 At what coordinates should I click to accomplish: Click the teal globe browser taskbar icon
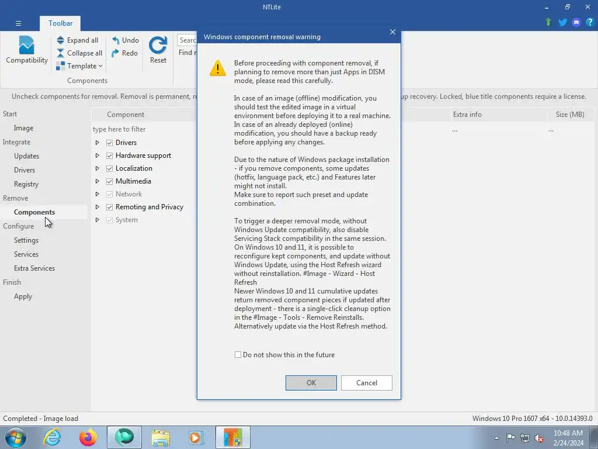pos(124,437)
